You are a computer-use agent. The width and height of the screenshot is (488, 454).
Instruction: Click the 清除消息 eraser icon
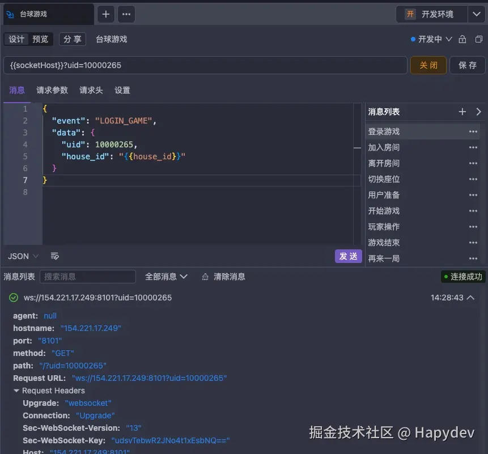coord(205,277)
